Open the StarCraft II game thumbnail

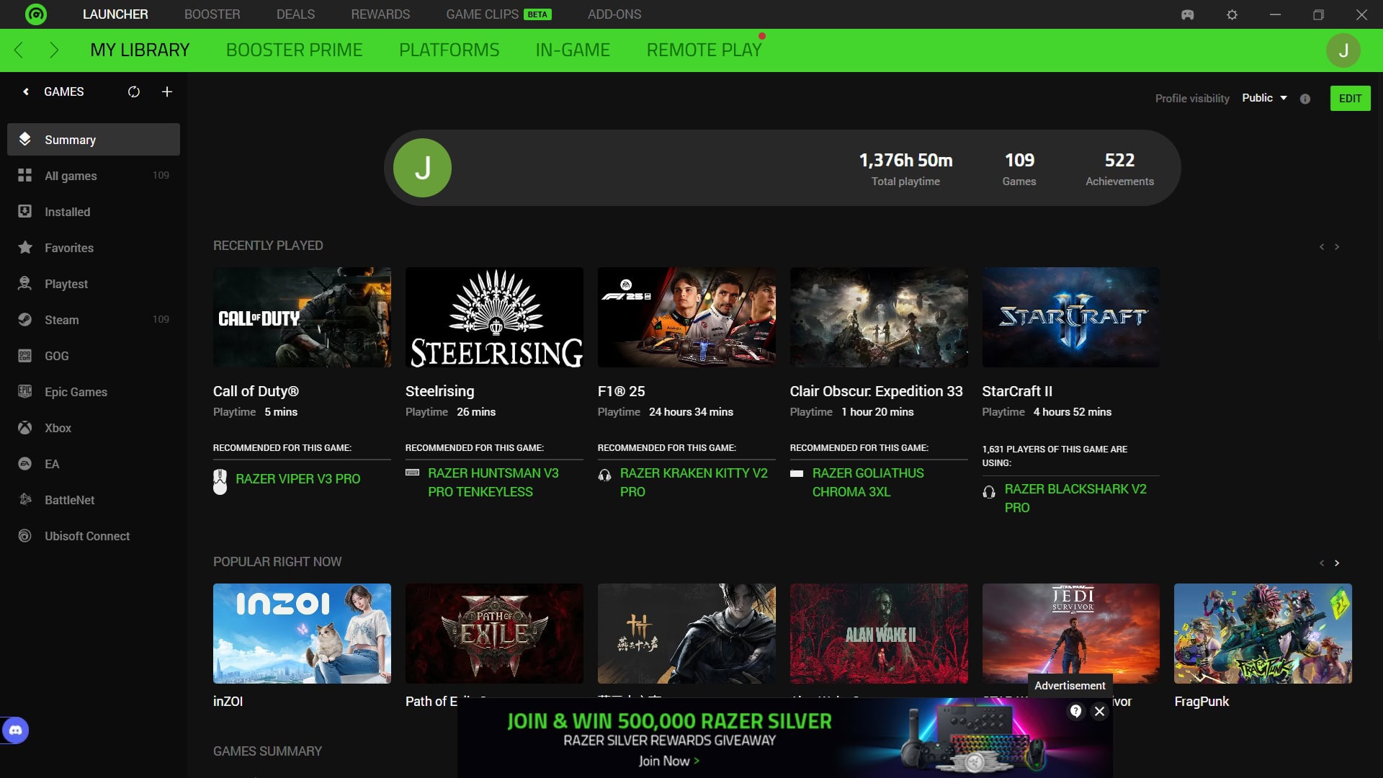point(1071,317)
